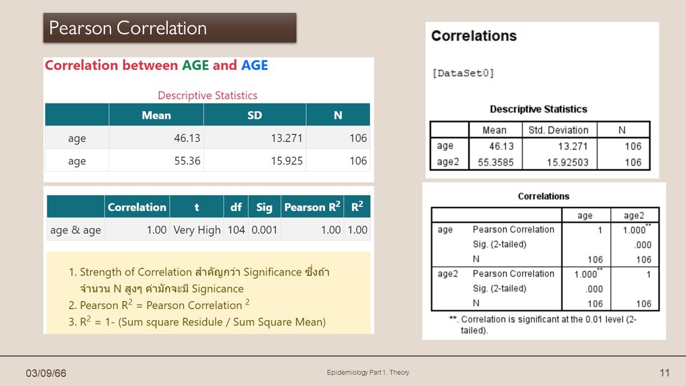686x386 pixels.
Task: Click the 'age & age' row label
Action: tap(76, 230)
